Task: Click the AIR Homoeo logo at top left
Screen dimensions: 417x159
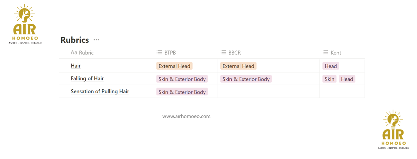Action: (x=25, y=24)
